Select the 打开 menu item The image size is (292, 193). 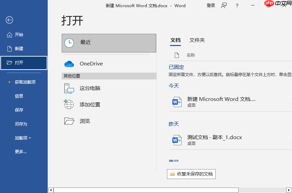(x=24, y=63)
